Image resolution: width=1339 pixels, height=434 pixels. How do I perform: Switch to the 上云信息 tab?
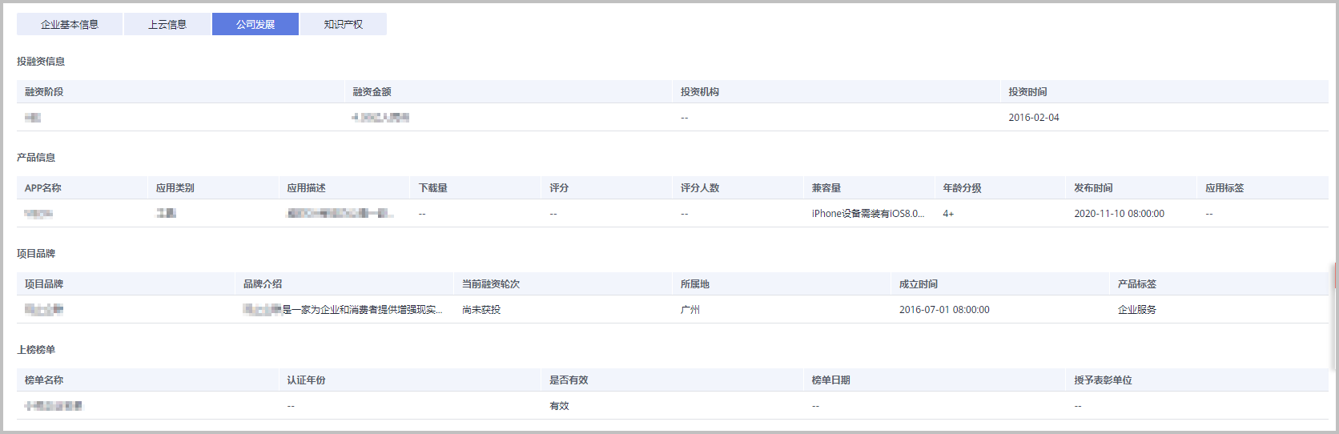coord(167,24)
